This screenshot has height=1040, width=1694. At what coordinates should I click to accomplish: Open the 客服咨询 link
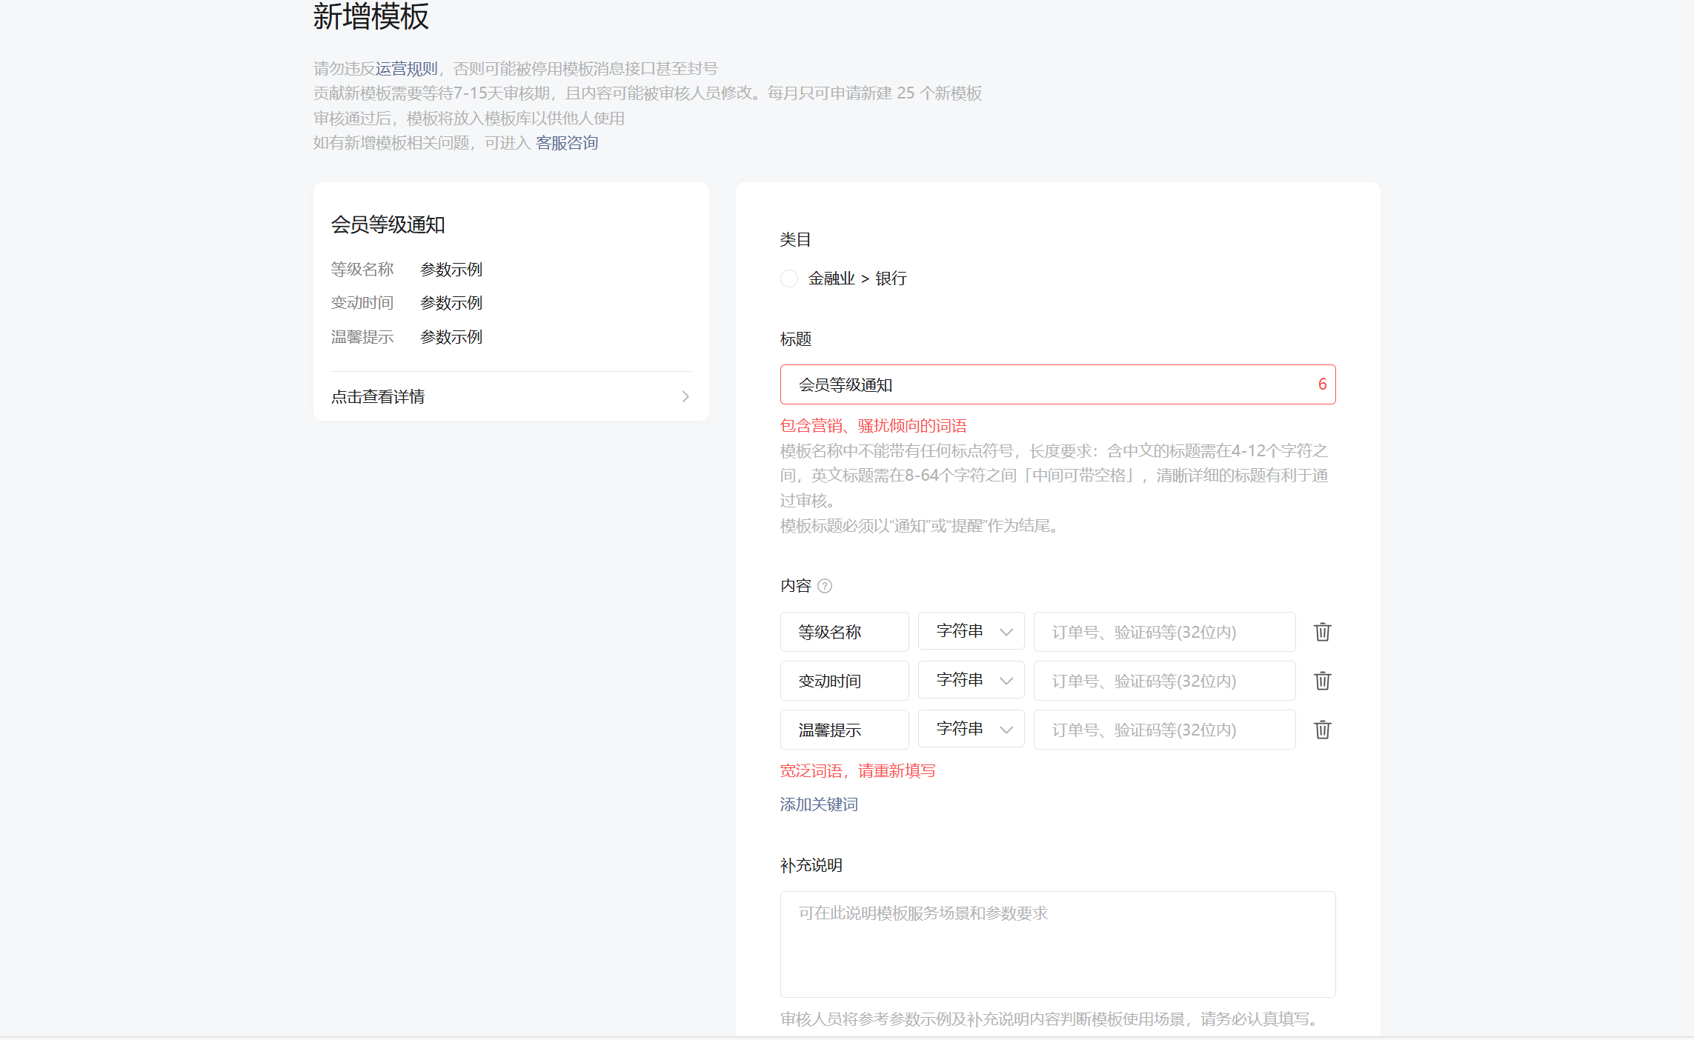click(x=567, y=143)
